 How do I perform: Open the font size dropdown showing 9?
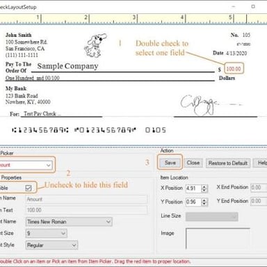pyautogui.click(x=47, y=233)
